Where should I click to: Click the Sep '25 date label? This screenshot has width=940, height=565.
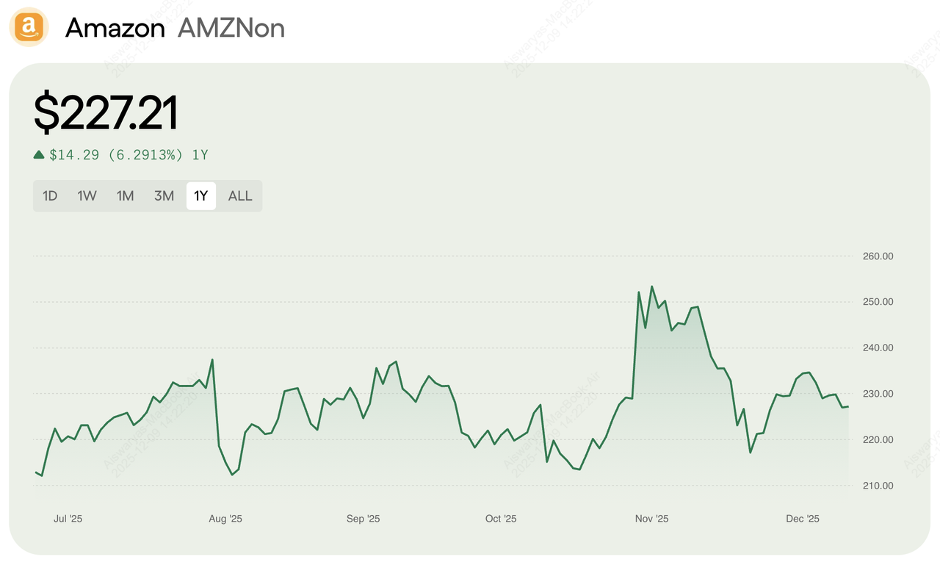363,519
